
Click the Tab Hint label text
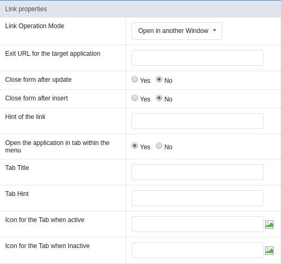pyautogui.click(x=17, y=194)
